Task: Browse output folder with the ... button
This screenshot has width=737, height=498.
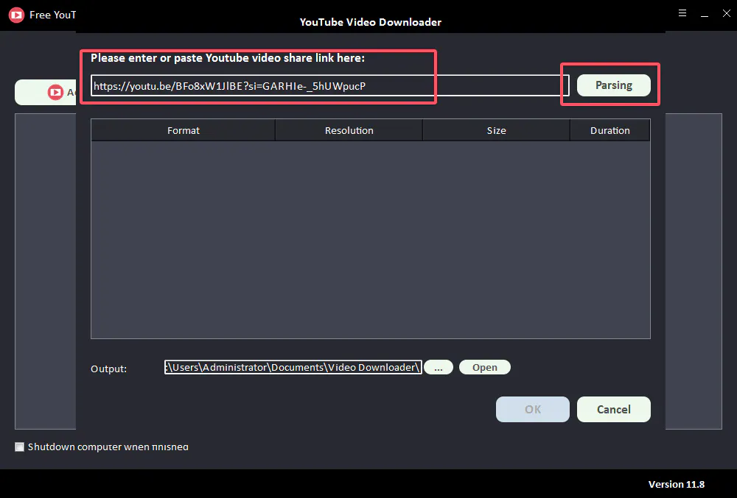Action: pyautogui.click(x=439, y=367)
